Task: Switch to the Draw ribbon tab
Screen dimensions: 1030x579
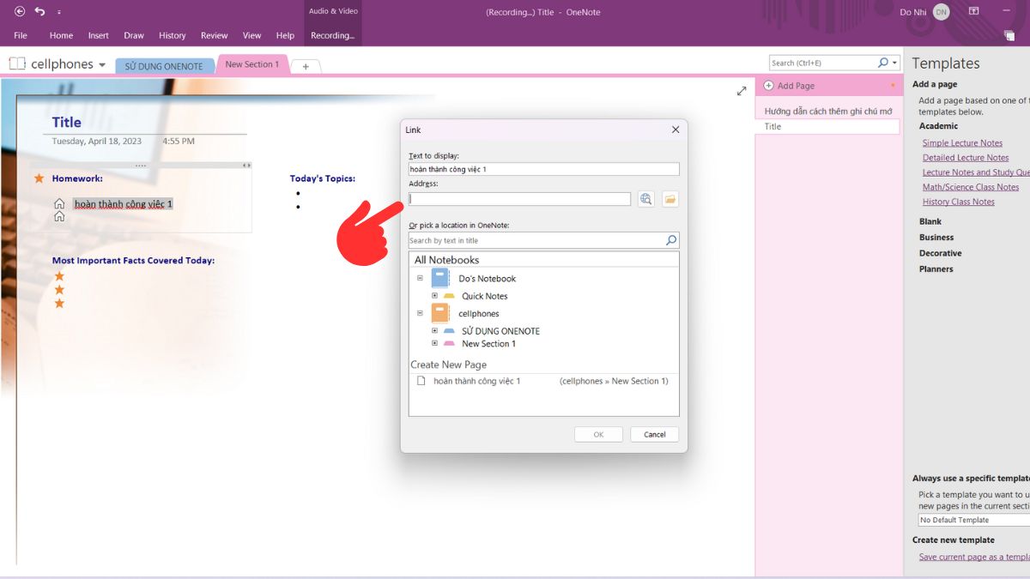Action: point(134,36)
